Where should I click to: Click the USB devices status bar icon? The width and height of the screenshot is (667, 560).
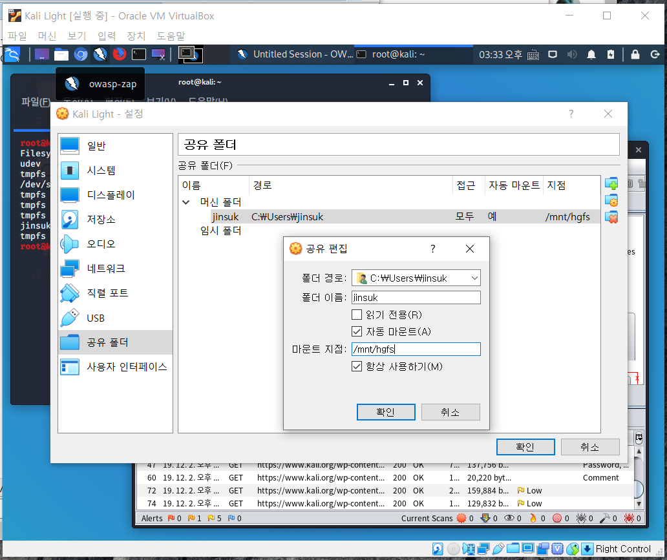coord(498,549)
